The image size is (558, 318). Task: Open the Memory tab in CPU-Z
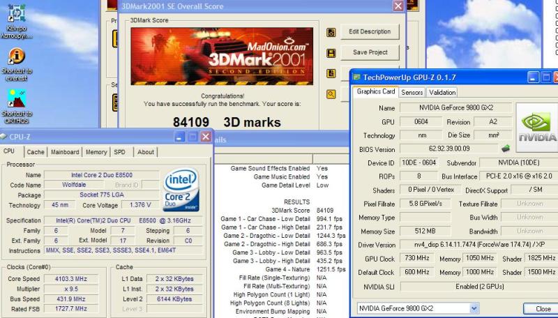(96, 152)
